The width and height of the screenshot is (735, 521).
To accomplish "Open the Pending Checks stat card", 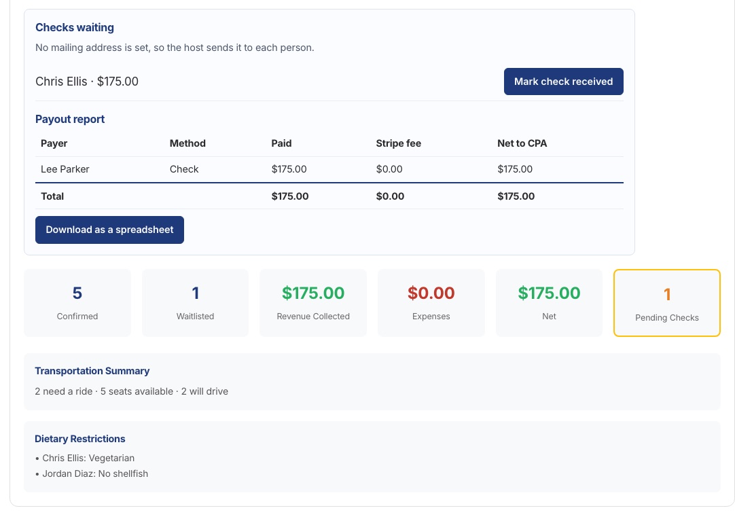I will coord(666,303).
